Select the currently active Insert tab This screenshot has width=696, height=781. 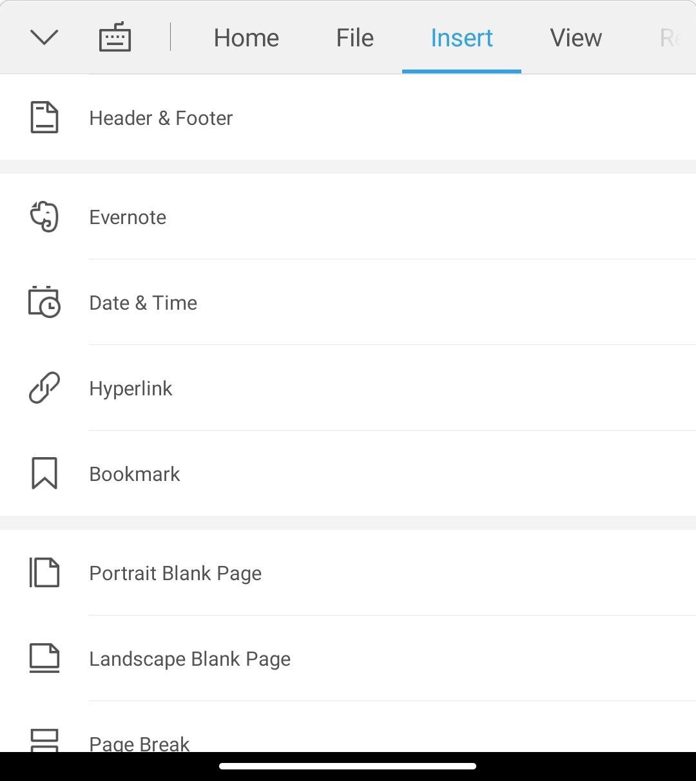[461, 38]
